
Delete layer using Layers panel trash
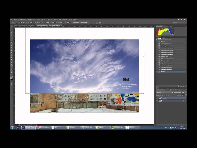tap(184, 125)
